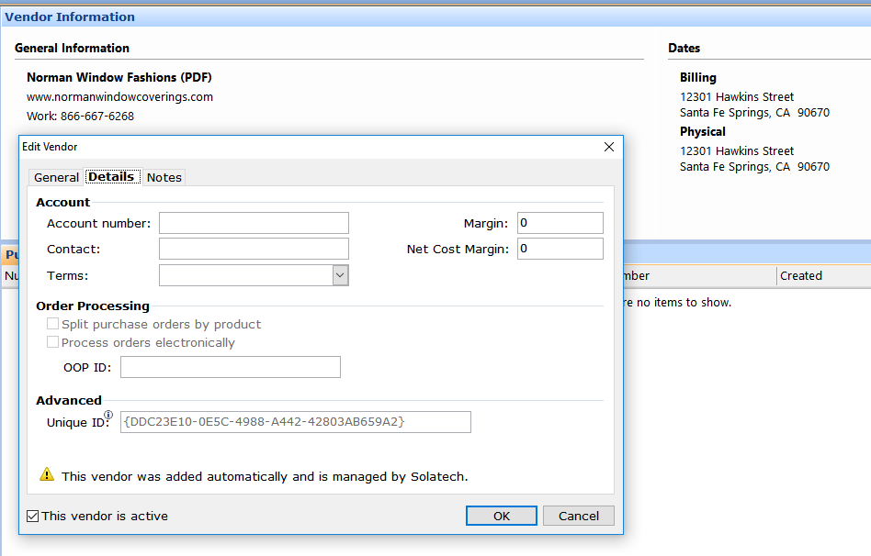Switch to the General tab
Image resolution: width=871 pixels, height=556 pixels.
(x=56, y=178)
